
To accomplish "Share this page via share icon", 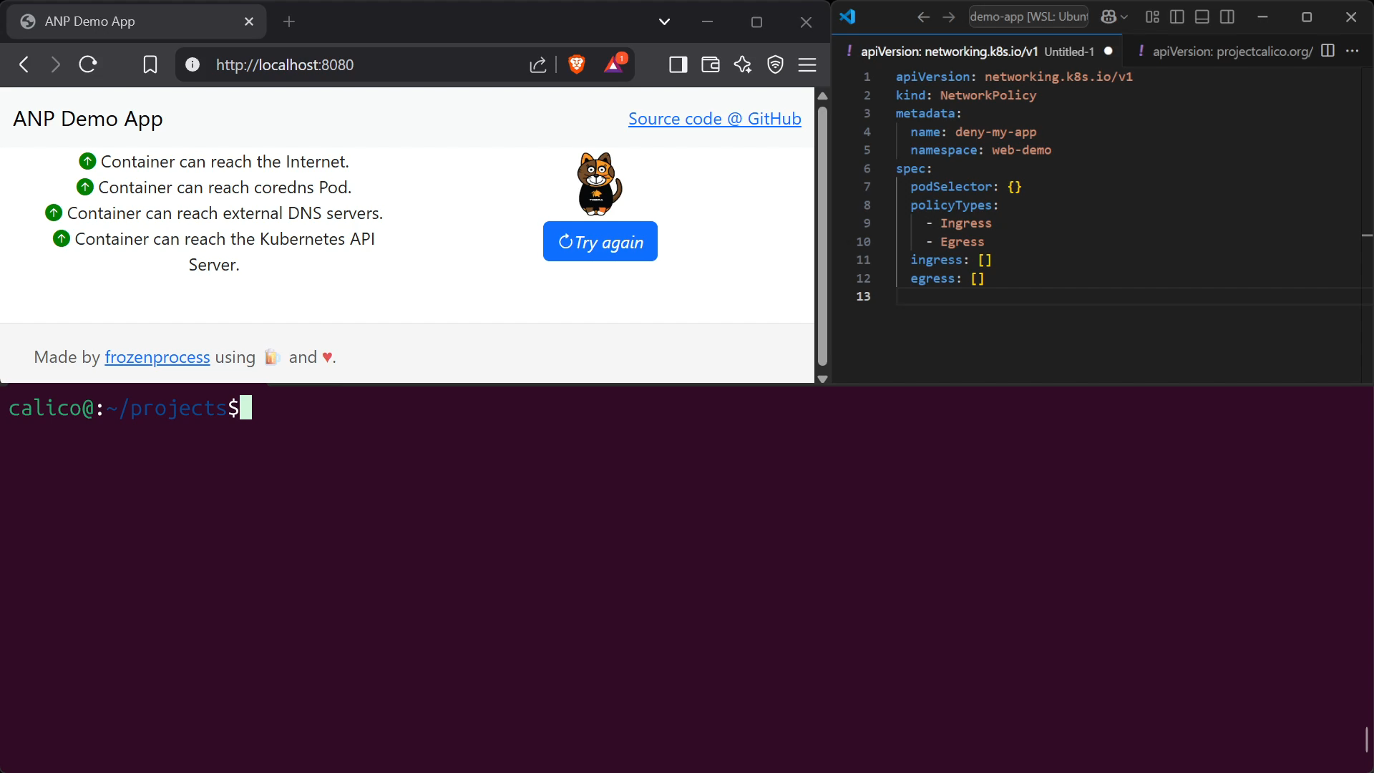I will point(538,65).
